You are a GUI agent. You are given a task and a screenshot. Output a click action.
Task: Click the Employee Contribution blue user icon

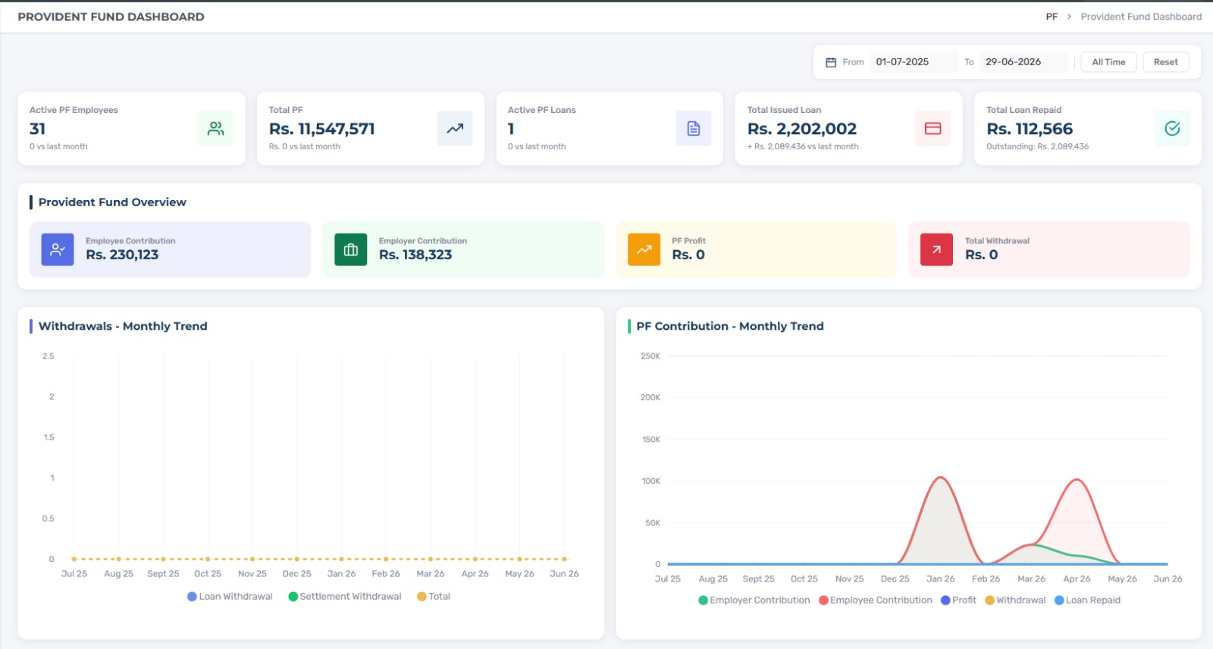[58, 249]
